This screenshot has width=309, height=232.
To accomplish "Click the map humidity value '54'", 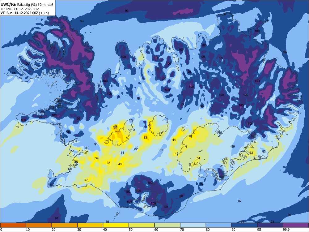I will pyautogui.click(x=198, y=158).
